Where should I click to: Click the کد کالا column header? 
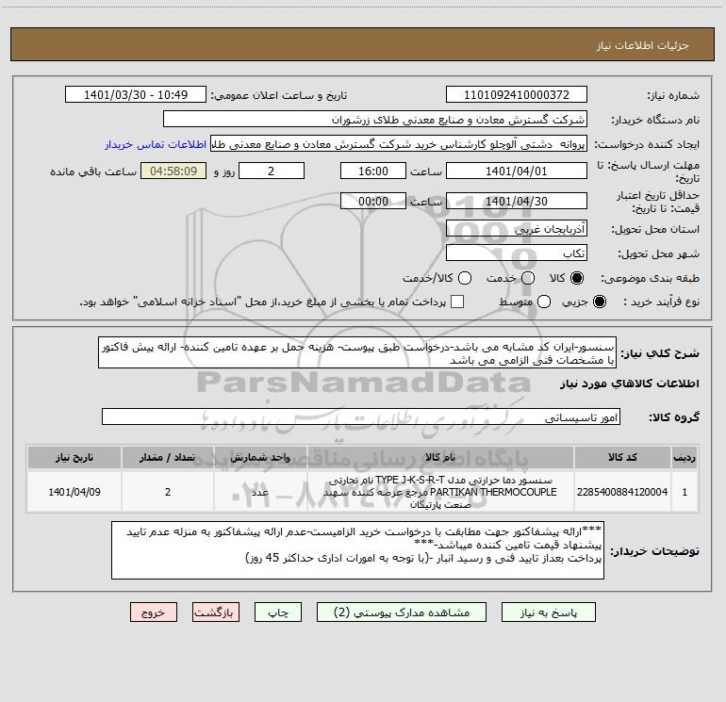622,457
